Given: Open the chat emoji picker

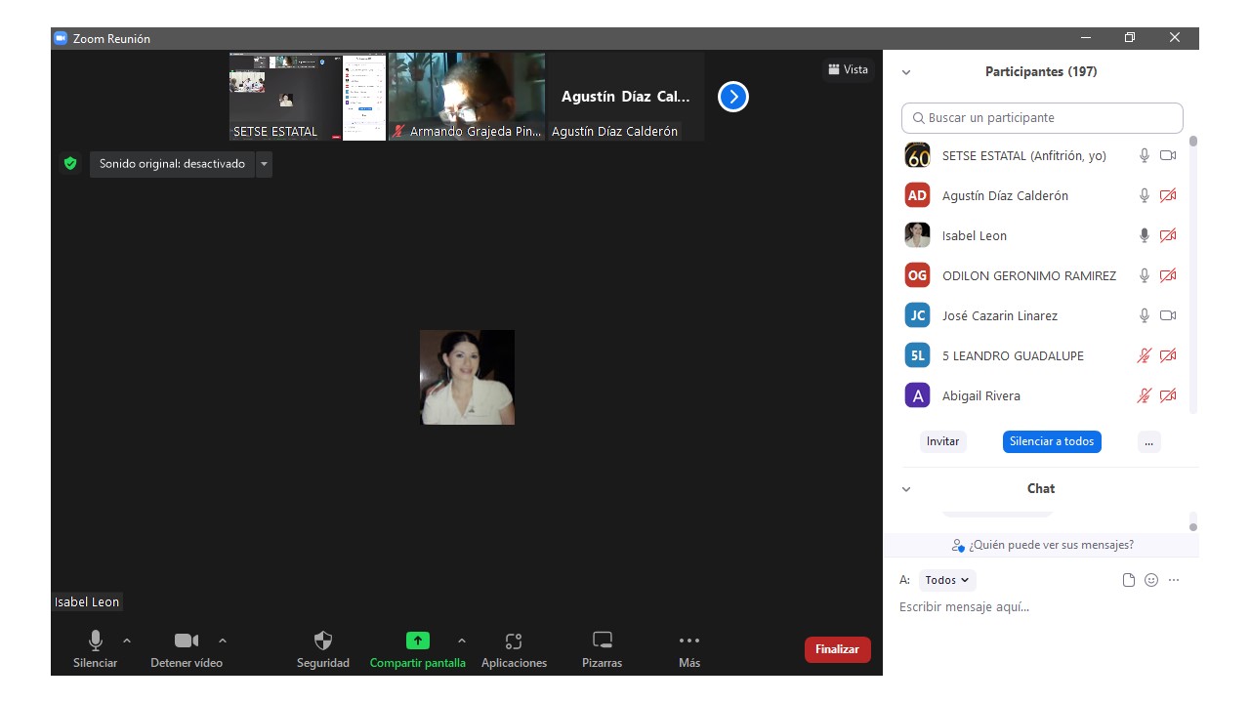Looking at the screenshot, I should 1151,580.
